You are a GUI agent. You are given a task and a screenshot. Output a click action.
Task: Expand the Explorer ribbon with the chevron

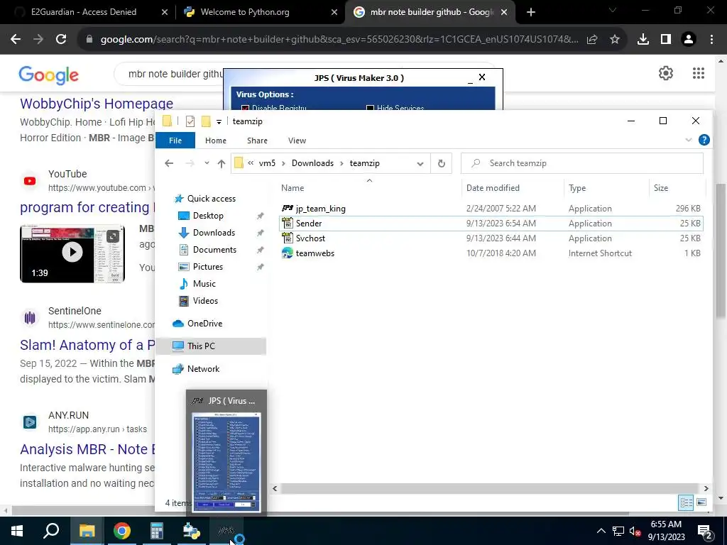coord(688,140)
